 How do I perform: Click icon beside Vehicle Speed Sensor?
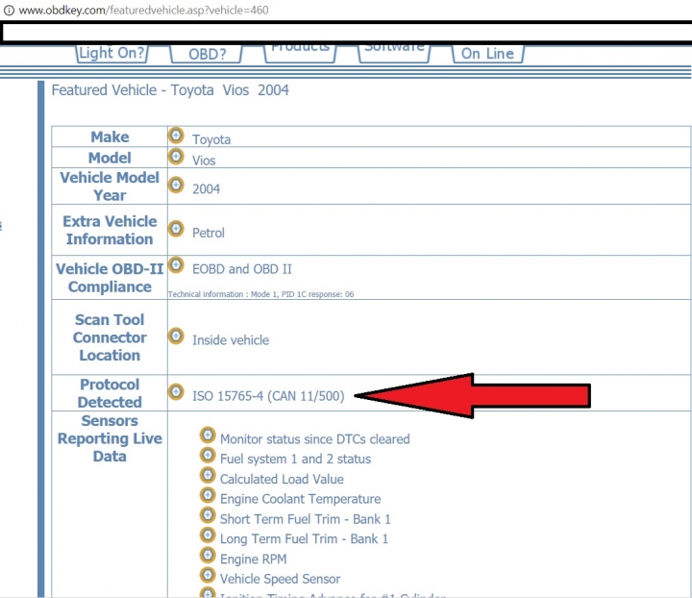click(x=208, y=575)
